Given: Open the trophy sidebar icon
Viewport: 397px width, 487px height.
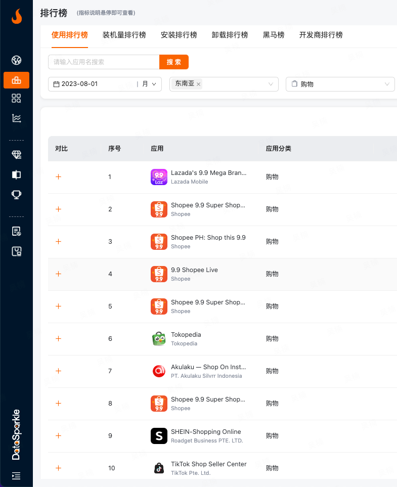Looking at the screenshot, I should [x=17, y=195].
